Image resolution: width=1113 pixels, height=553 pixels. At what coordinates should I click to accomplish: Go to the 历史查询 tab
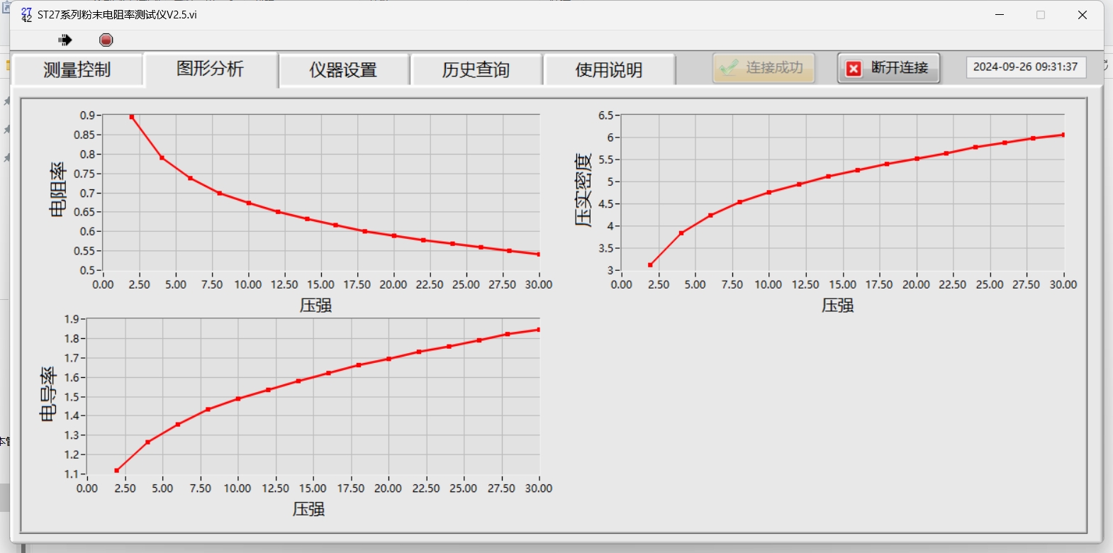(476, 69)
